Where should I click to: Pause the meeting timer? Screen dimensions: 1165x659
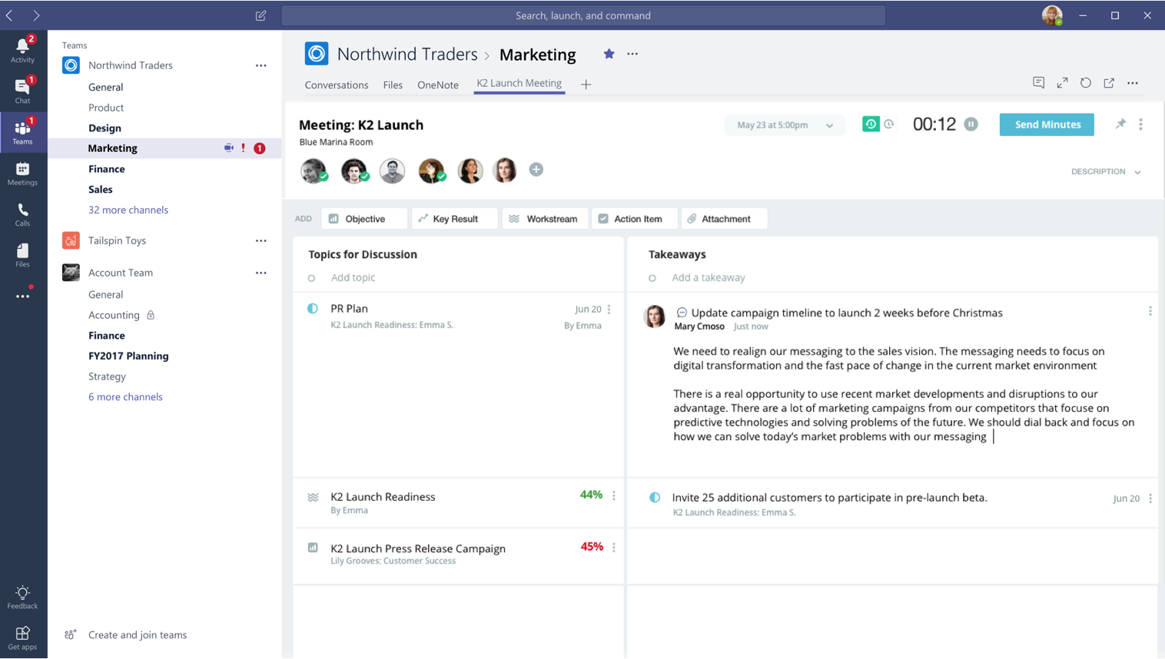(x=970, y=123)
